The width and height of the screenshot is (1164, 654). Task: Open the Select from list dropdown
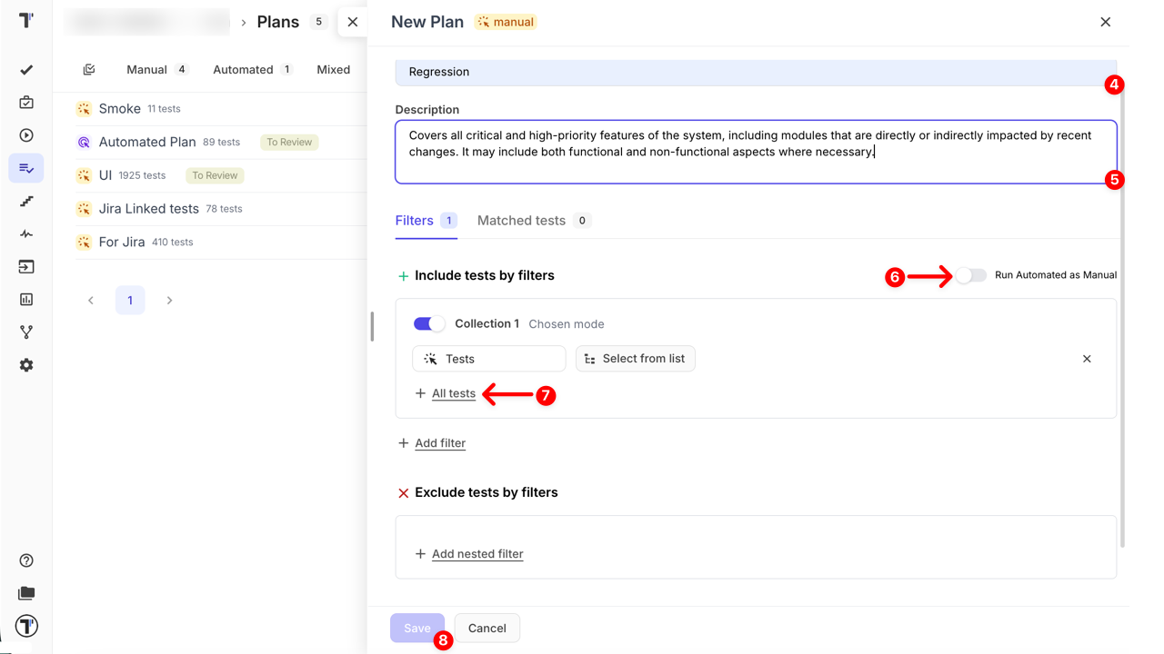(x=636, y=359)
